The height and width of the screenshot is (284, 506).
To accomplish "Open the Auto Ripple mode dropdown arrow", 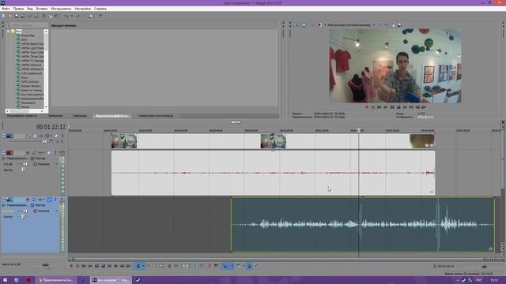I will (x=244, y=266).
